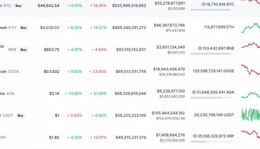Click the info icon beside BNB supply
This screenshot has height=149, width=260.
pyautogui.click(x=200, y=48)
